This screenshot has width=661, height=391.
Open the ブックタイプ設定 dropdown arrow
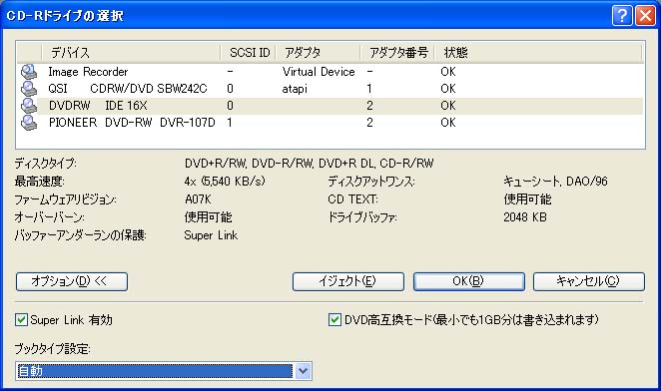[303, 371]
